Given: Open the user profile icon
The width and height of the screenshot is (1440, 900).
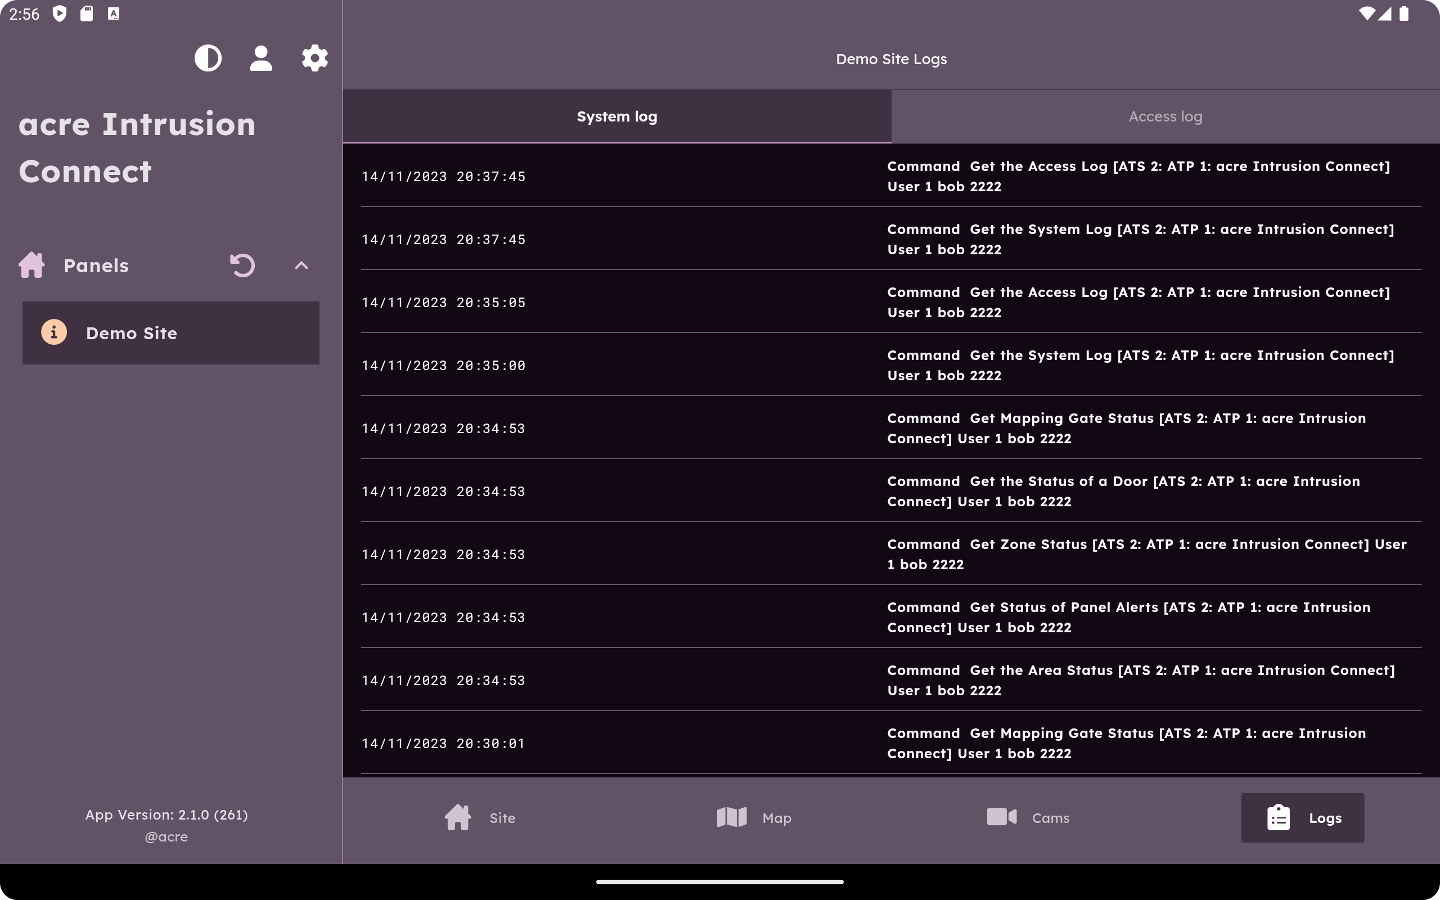Looking at the screenshot, I should [260, 58].
